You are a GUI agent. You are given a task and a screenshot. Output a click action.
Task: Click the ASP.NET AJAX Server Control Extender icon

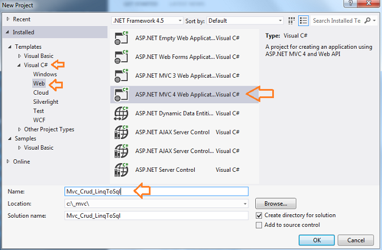(x=121, y=151)
